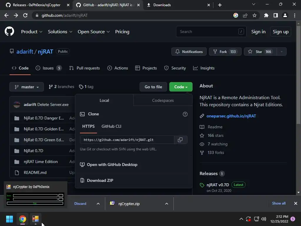Click Go to file button
301x226 pixels.
click(x=153, y=87)
